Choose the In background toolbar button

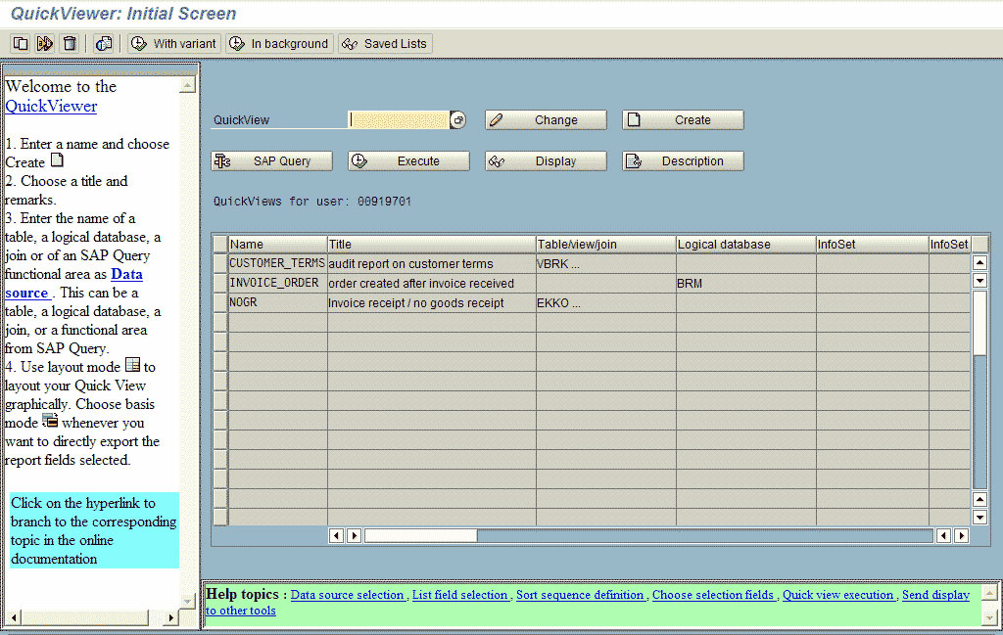[279, 43]
